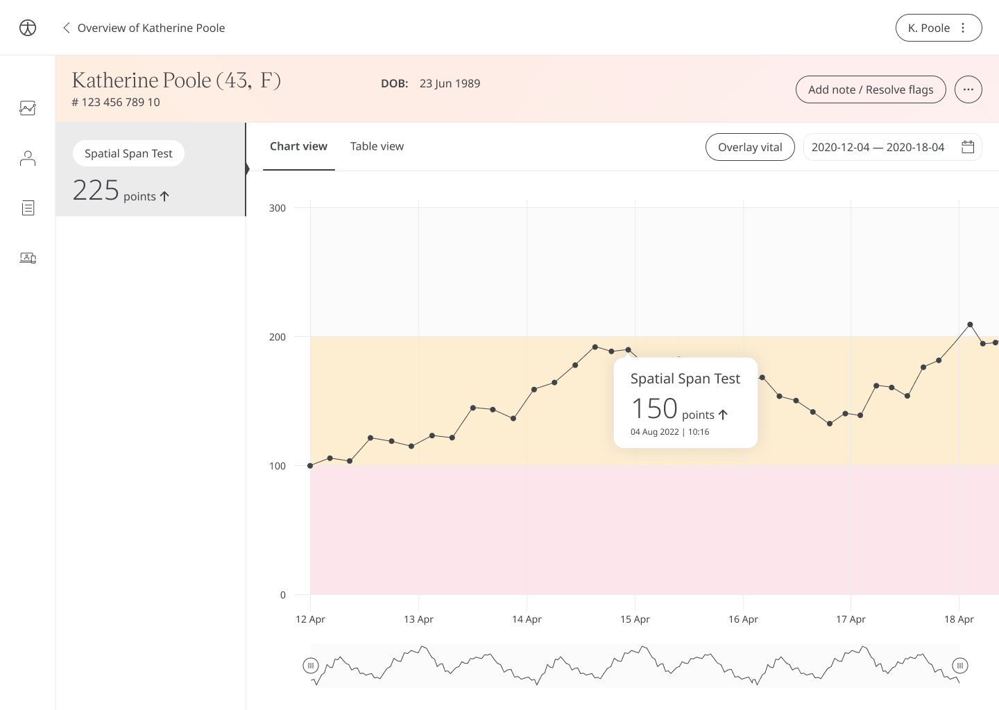This screenshot has width=999, height=710.
Task: Open the patient profile sidebar icon
Action: [28, 159]
